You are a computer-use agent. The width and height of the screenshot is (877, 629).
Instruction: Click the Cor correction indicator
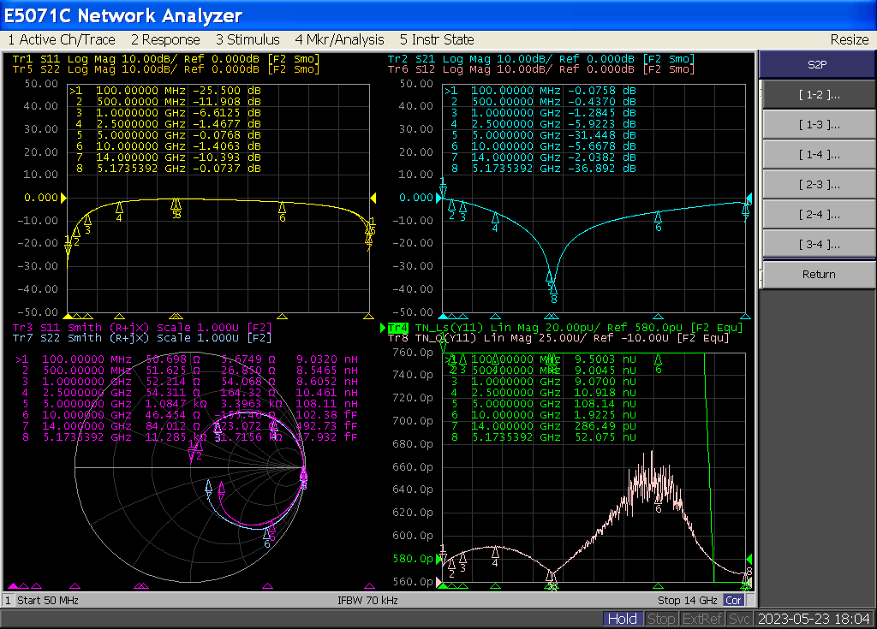pos(733,601)
